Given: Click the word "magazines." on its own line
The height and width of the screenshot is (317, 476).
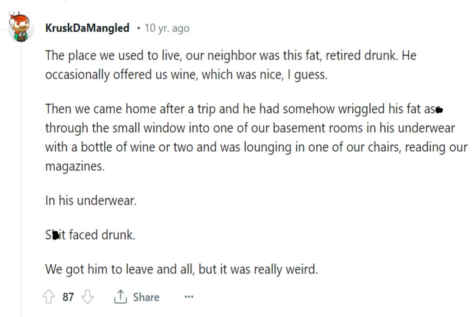Looking at the screenshot, I should (x=75, y=166).
